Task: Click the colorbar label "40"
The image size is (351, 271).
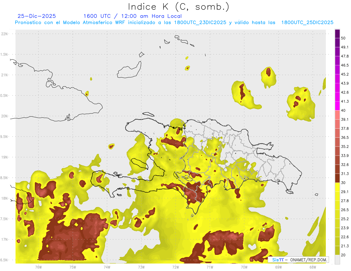Action: (x=344, y=111)
